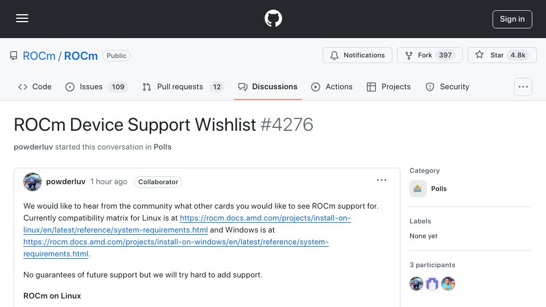Viewport: 546px width, 307px height.
Task: Click the Collaborator badge
Action: (158, 182)
